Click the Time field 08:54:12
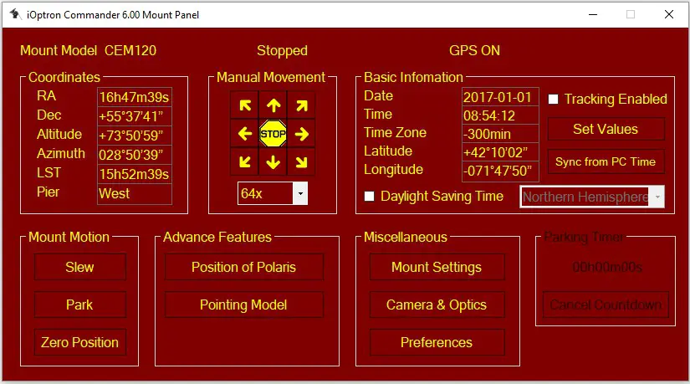This screenshot has height=384, width=690. [x=500, y=115]
